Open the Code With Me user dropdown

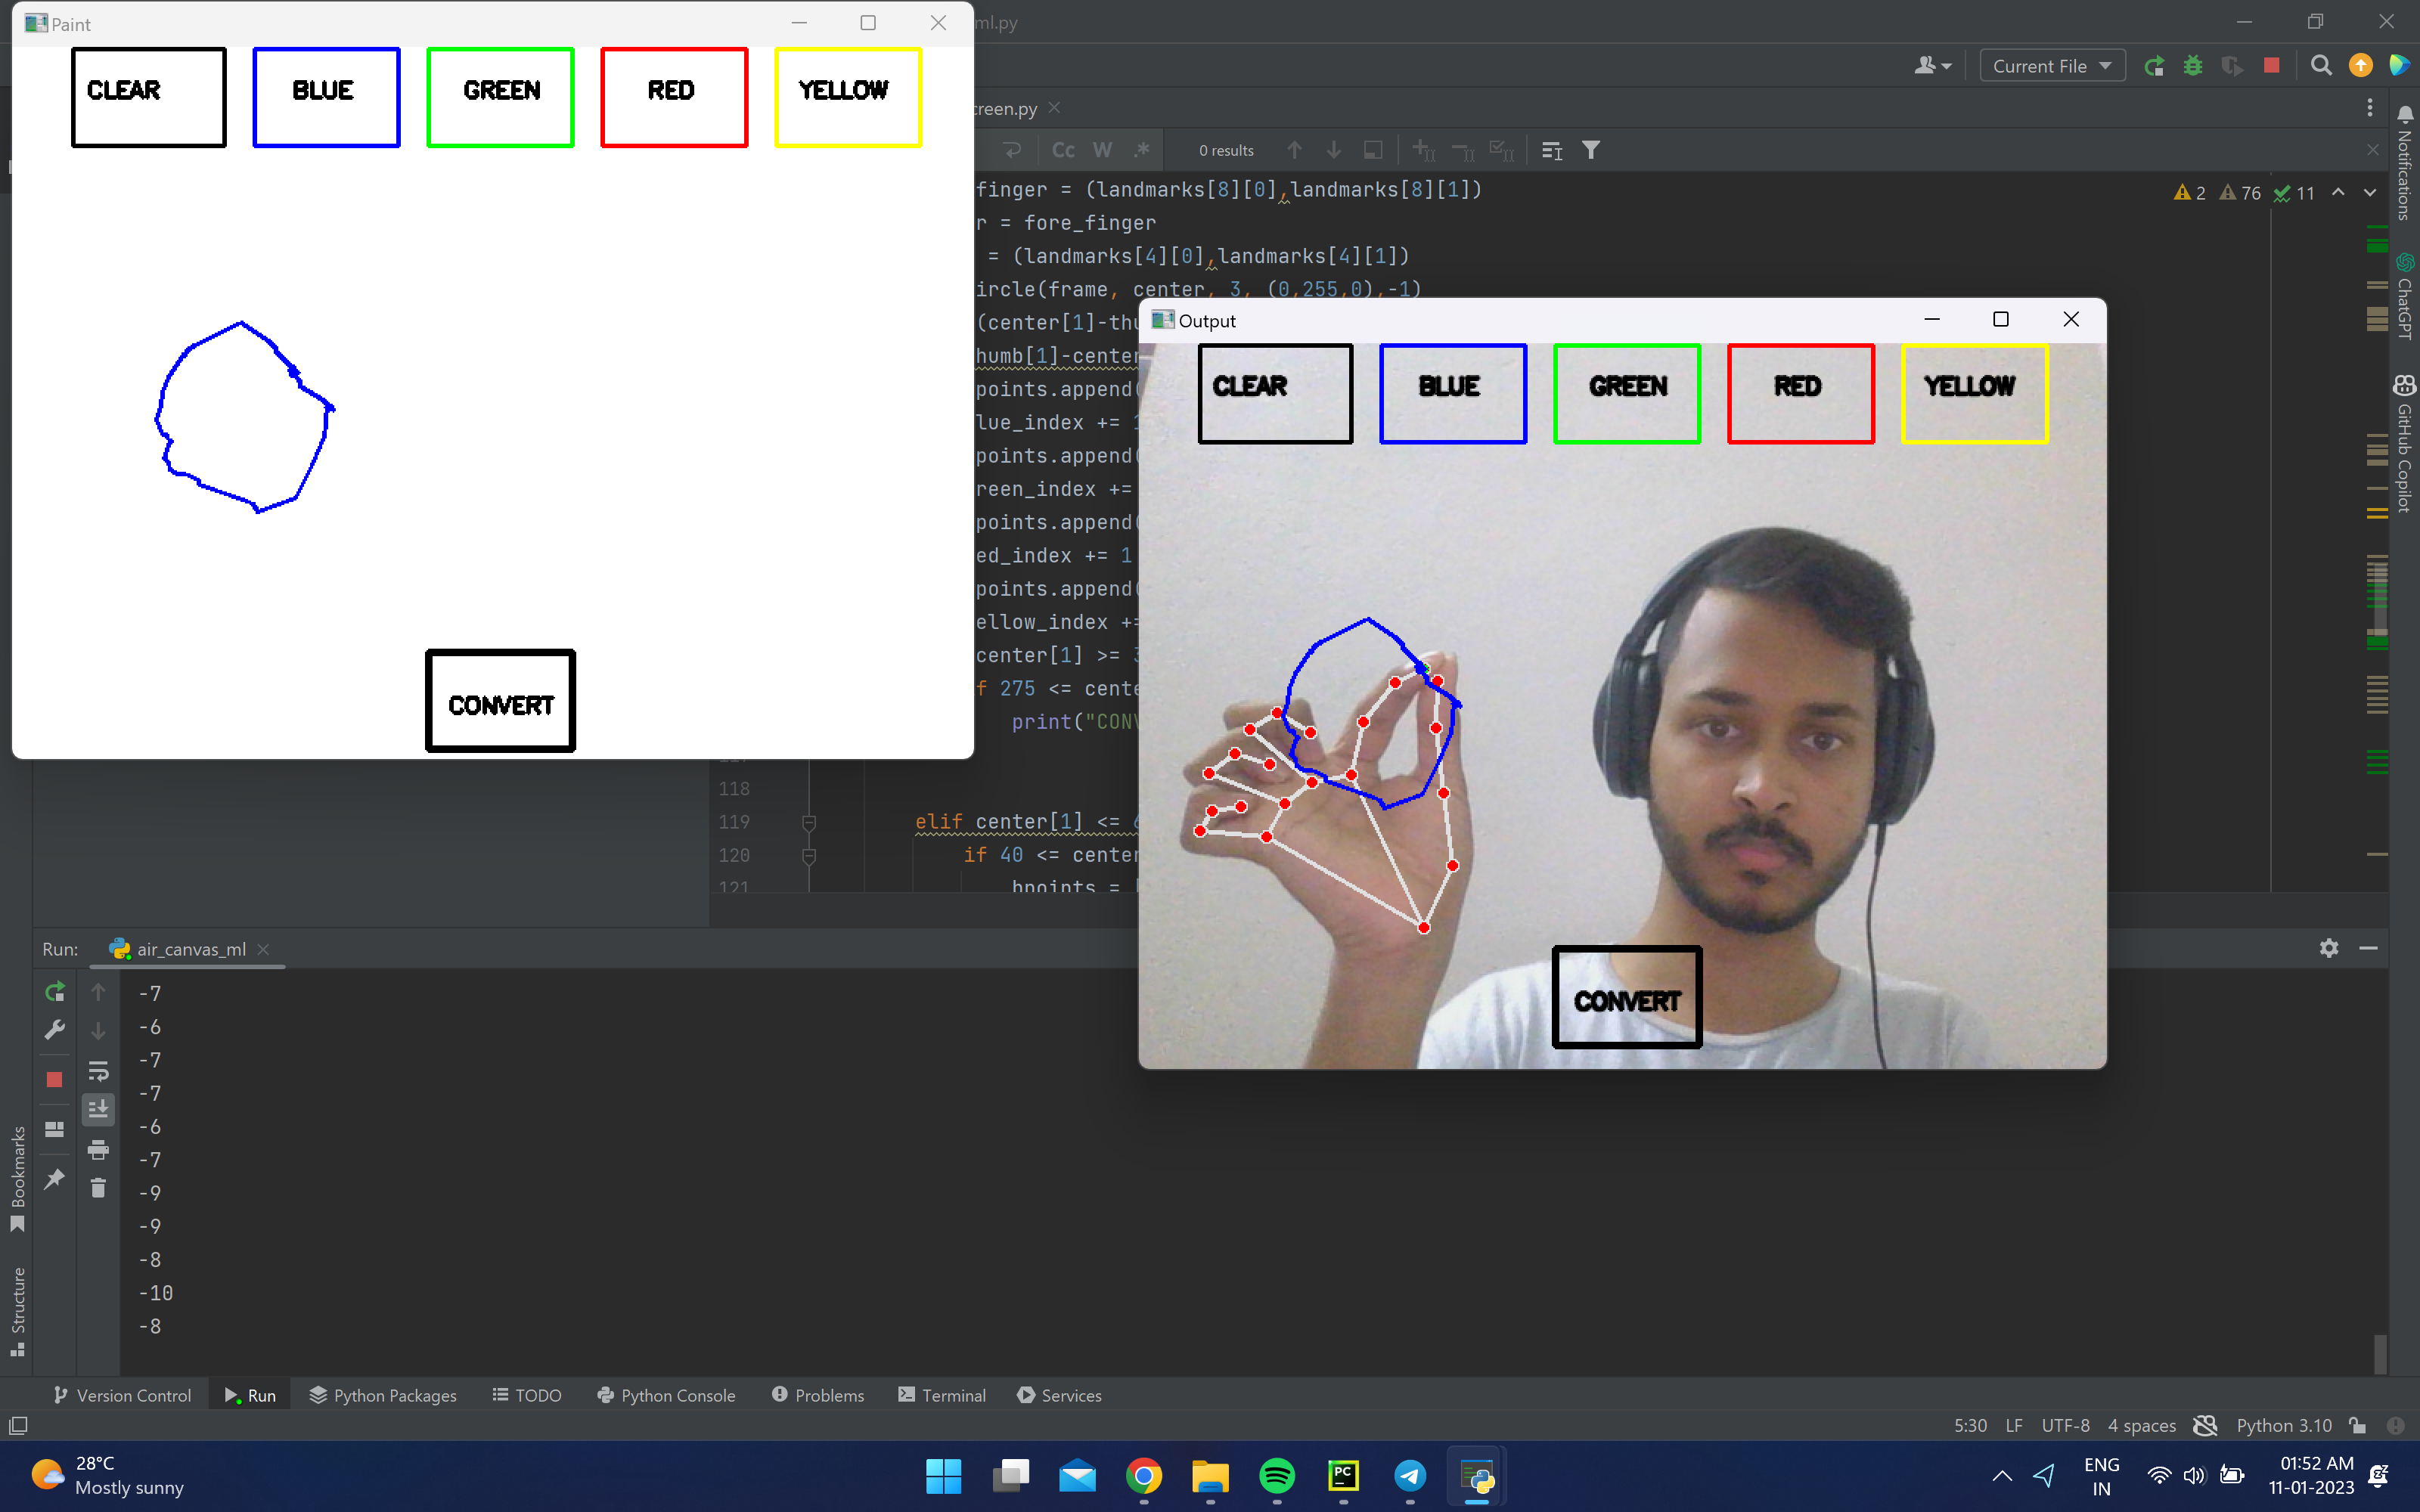(1932, 65)
